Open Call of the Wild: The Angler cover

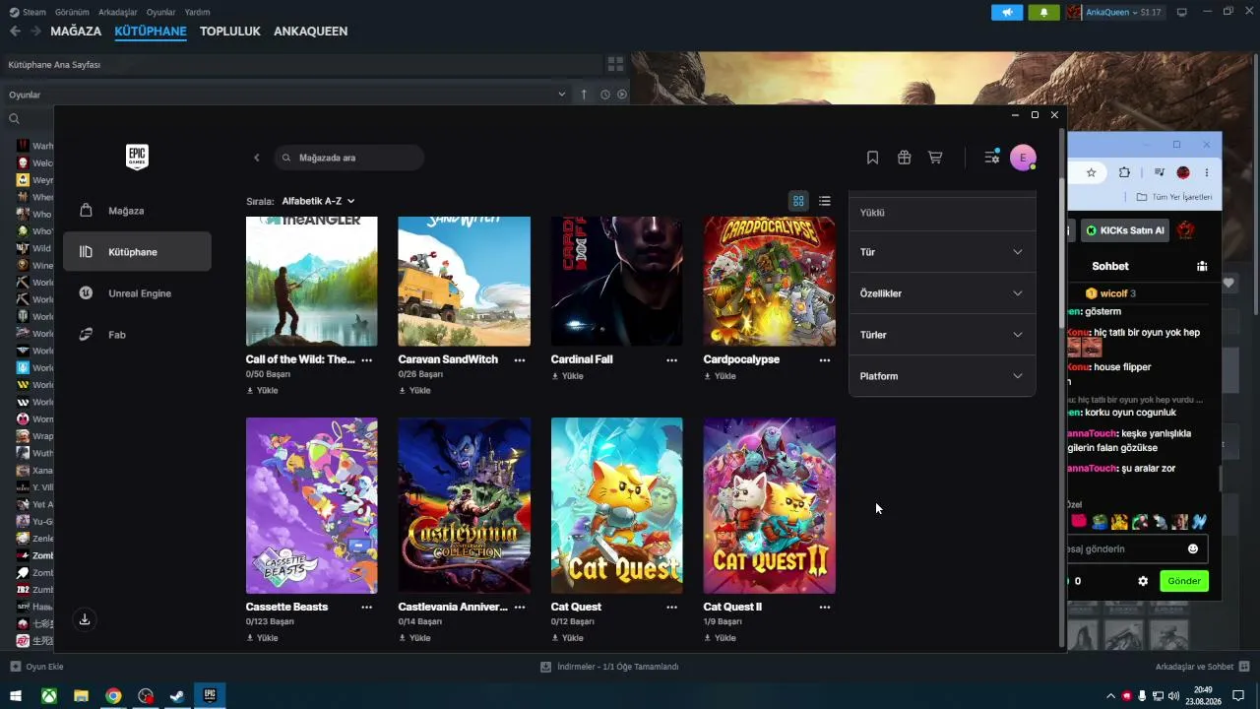point(311,282)
